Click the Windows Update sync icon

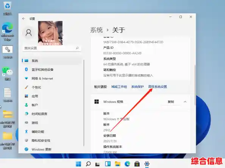pyautogui.click(x=27, y=149)
